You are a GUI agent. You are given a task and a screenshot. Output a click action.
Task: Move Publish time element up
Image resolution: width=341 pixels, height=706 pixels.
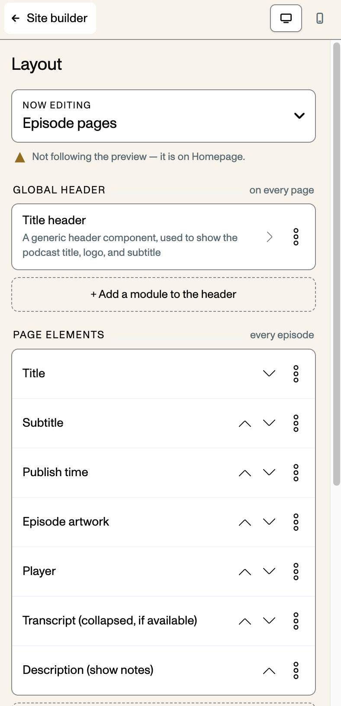pyautogui.click(x=245, y=473)
